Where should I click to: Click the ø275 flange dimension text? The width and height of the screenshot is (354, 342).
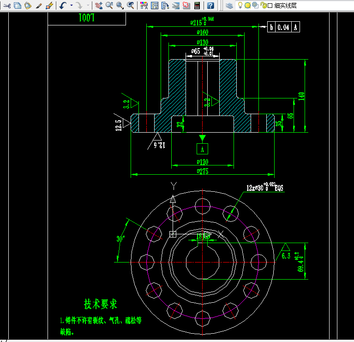click(203, 171)
